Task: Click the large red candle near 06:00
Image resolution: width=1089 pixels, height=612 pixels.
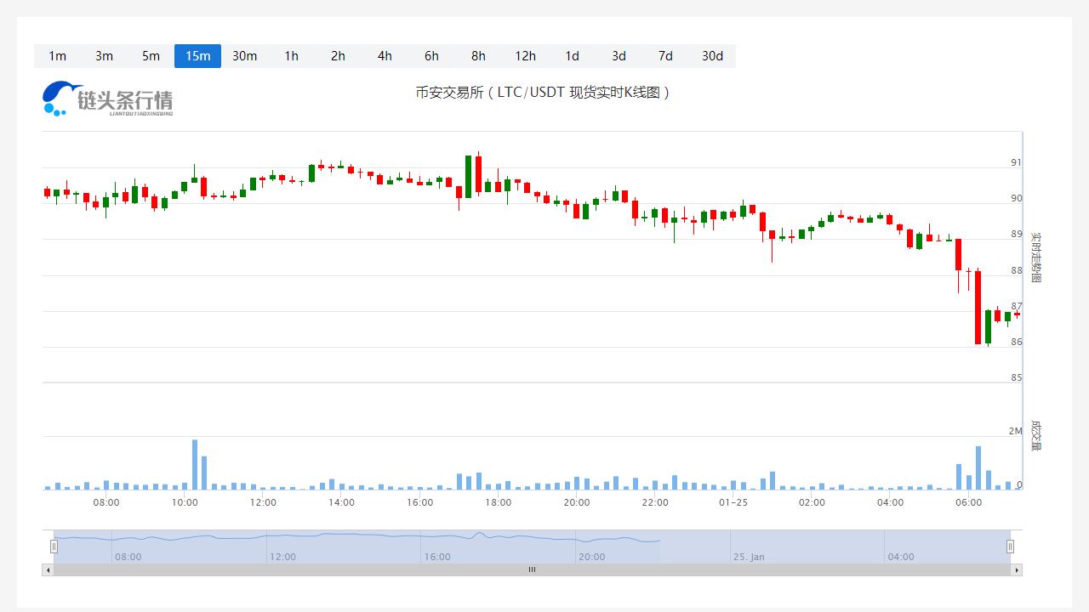Action: 978,307
